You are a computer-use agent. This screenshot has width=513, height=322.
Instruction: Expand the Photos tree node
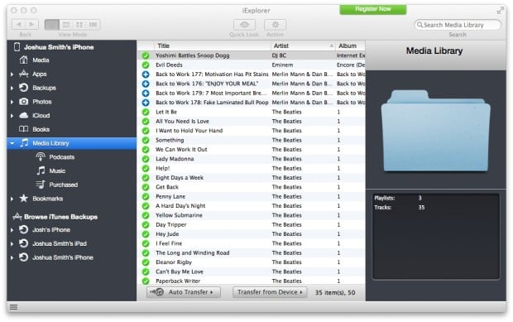click(x=12, y=102)
